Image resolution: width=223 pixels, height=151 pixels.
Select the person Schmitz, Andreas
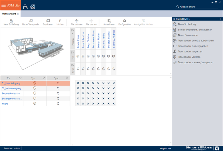[114, 39]
